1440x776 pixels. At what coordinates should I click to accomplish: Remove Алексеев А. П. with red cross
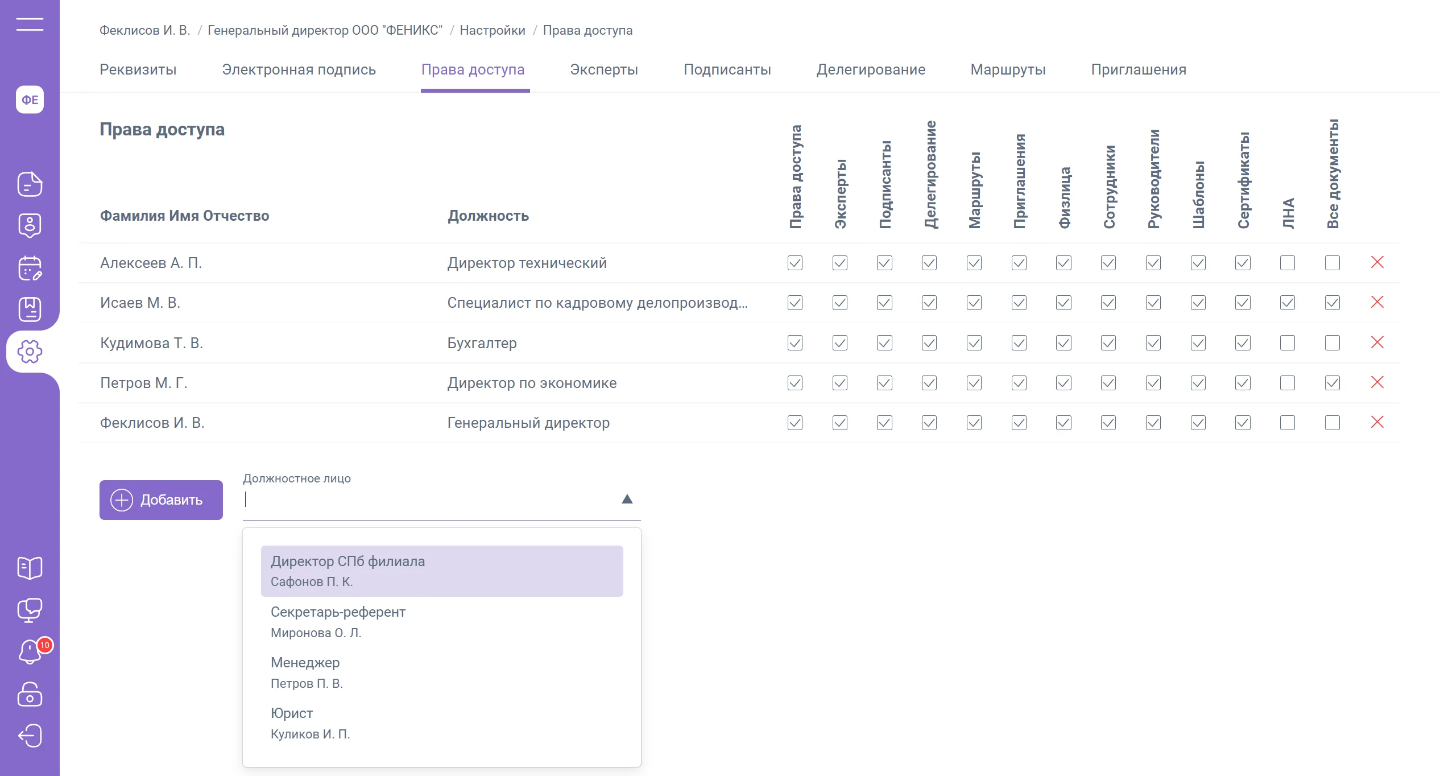tap(1377, 262)
